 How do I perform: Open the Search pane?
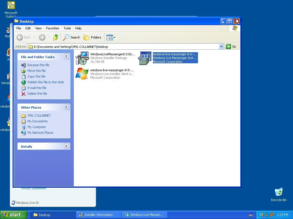[71, 37]
